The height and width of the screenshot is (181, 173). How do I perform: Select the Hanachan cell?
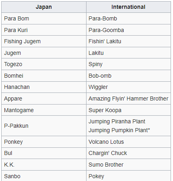pyautogui.click(x=44, y=87)
